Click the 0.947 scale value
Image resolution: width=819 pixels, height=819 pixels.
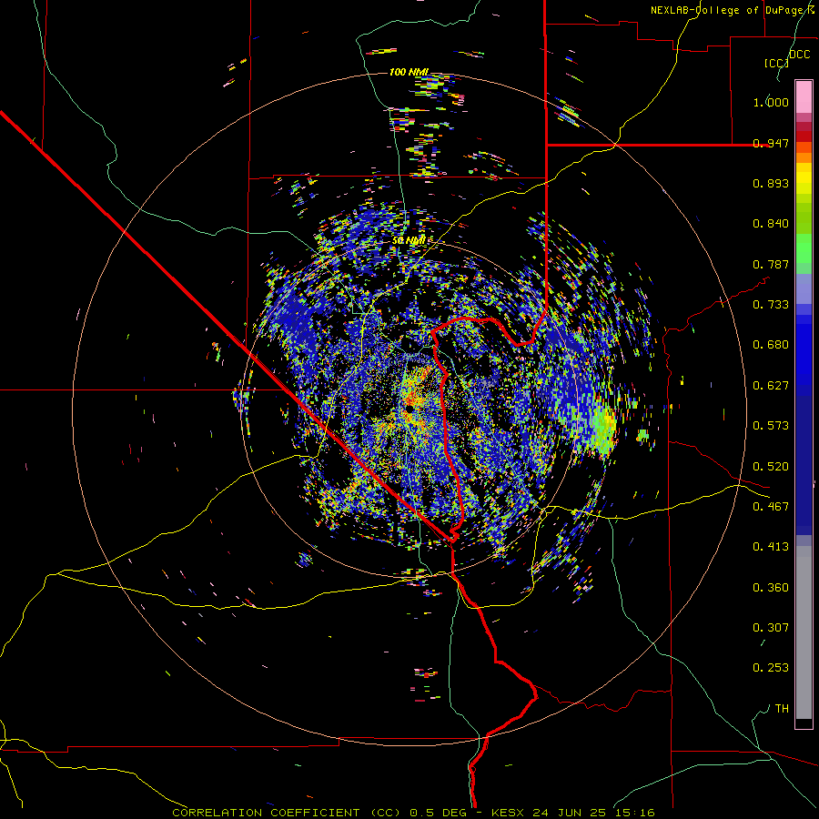[x=771, y=143]
